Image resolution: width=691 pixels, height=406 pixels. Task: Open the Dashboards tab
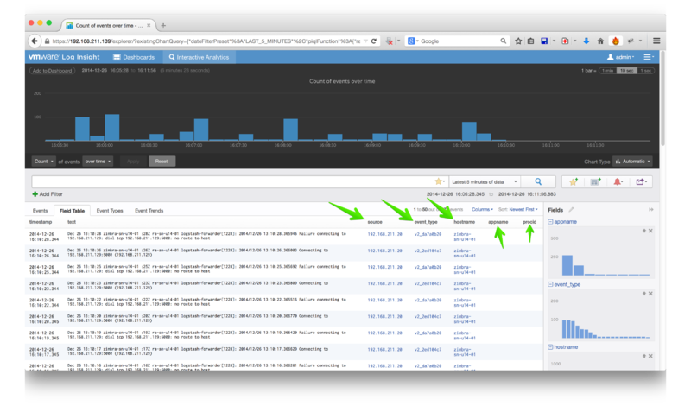coord(133,57)
